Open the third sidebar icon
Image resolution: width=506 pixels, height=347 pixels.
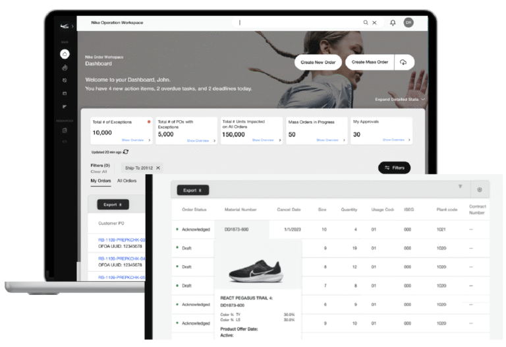point(65,80)
